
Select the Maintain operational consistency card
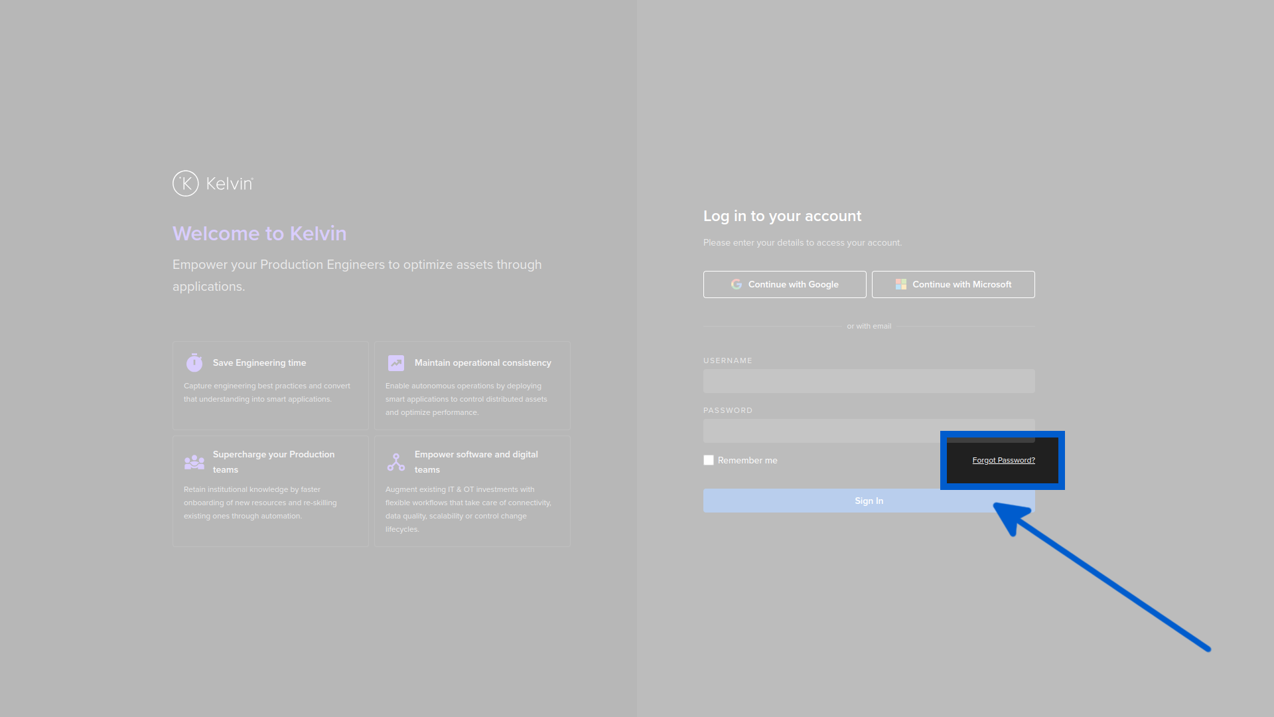pyautogui.click(x=472, y=385)
